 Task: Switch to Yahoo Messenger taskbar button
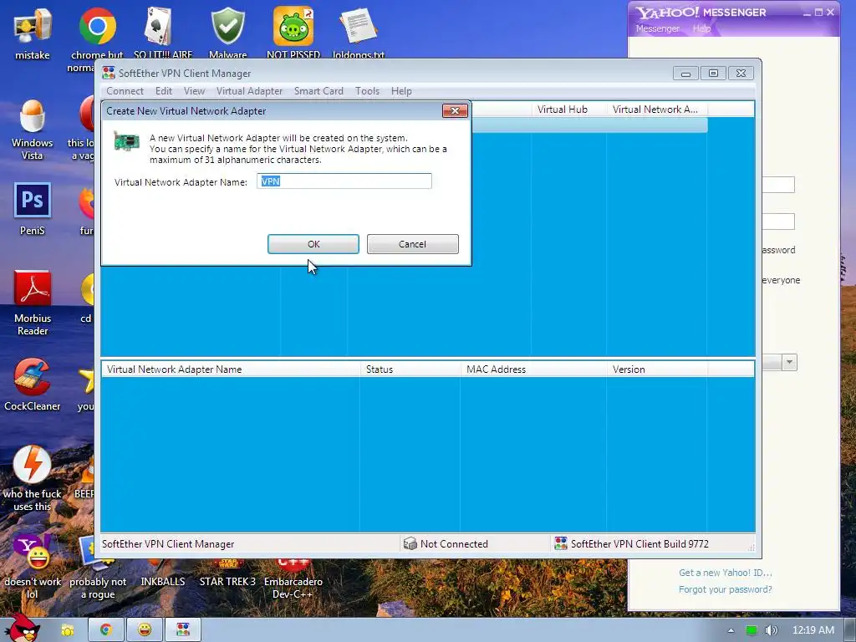click(x=145, y=630)
